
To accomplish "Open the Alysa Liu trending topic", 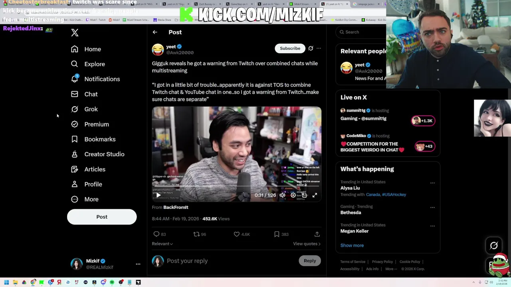I will point(350,188).
